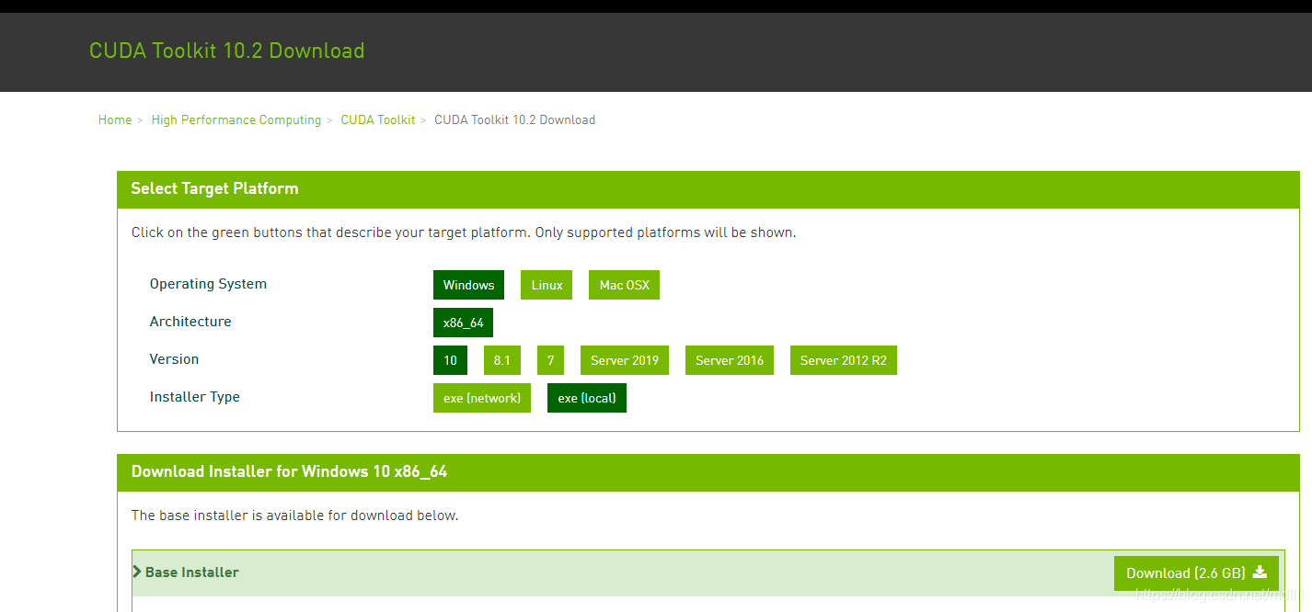Viewport: 1312px width, 612px height.
Task: Choose Server 2016 version
Action: tap(730, 360)
